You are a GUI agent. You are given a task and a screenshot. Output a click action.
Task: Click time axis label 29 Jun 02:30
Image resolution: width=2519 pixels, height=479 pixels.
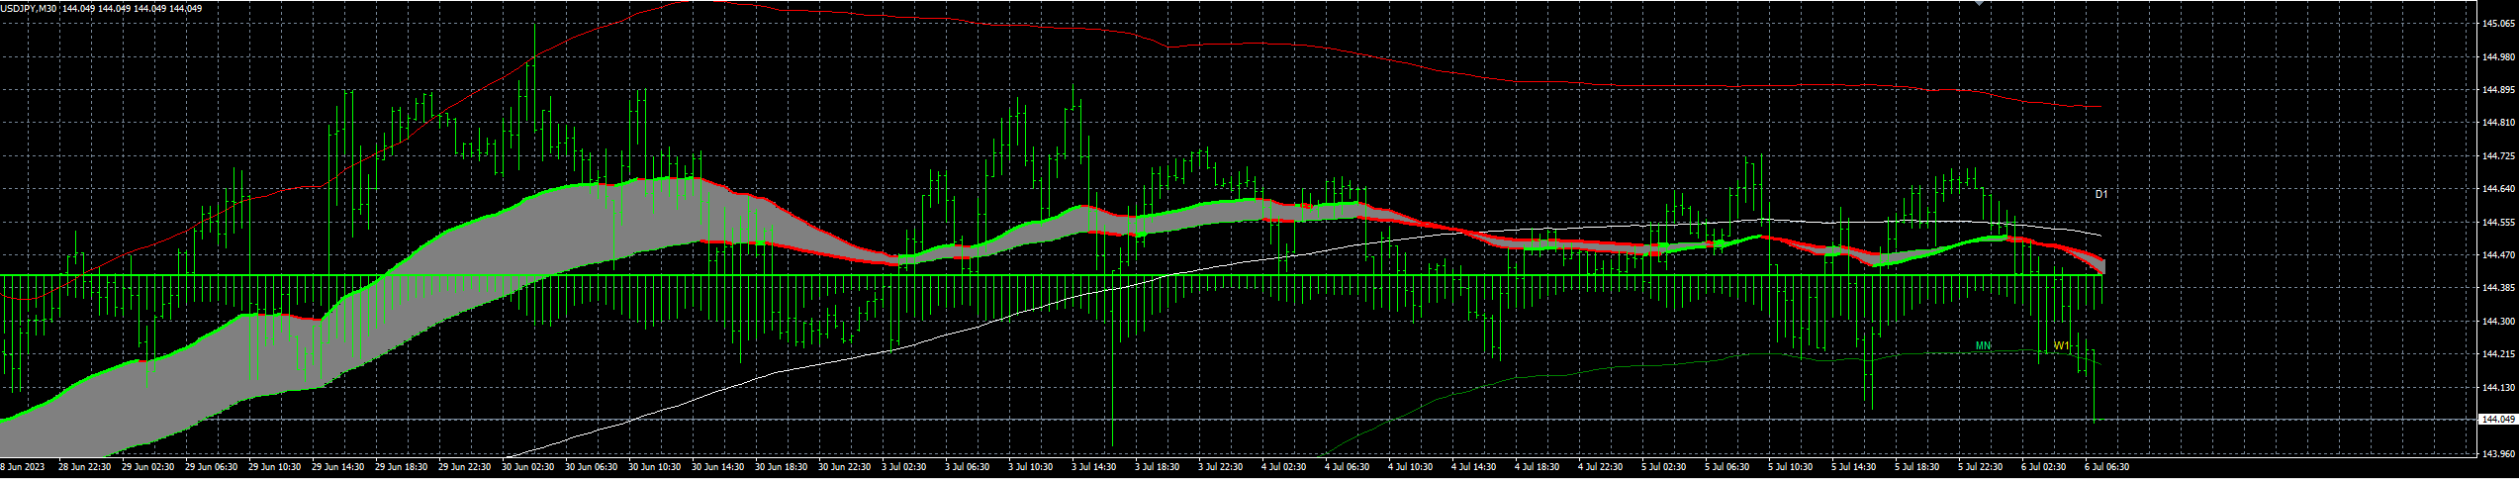[x=147, y=466]
